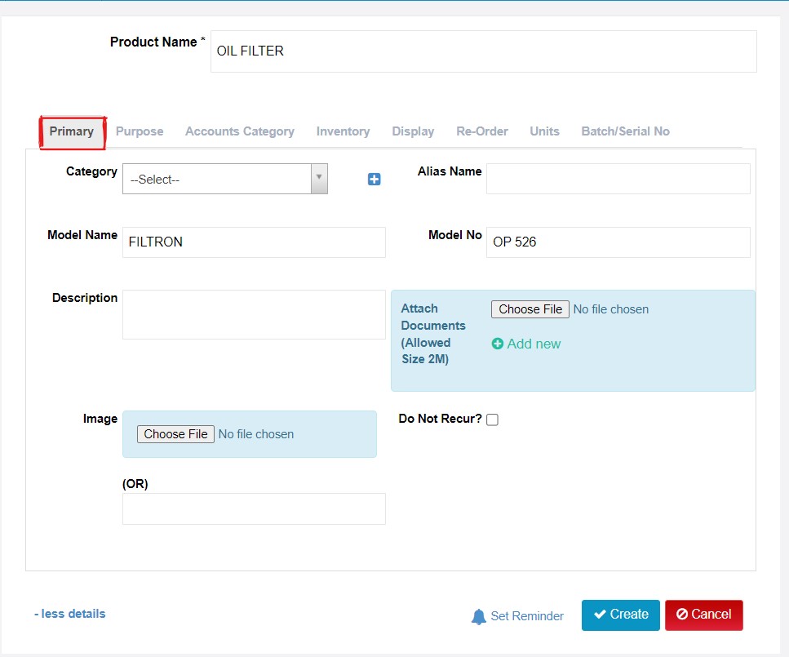Collapse form with less details link
The height and width of the screenshot is (657, 789).
point(70,614)
